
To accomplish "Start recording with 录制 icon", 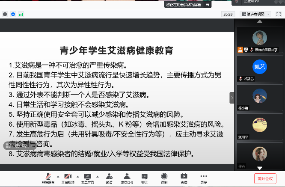I will 164,176.
